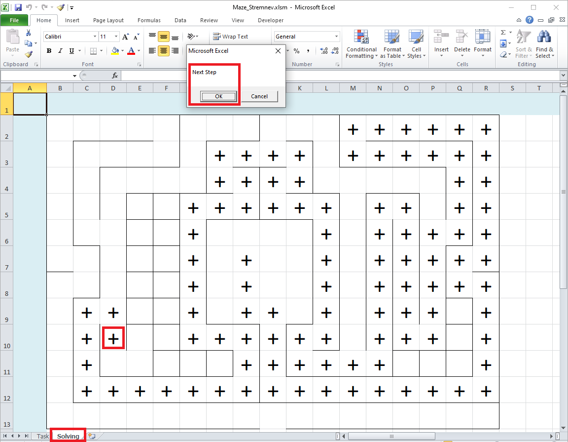Open Find & Select binoculars menu

[x=544, y=44]
